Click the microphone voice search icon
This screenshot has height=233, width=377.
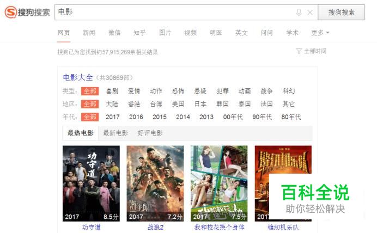point(299,13)
